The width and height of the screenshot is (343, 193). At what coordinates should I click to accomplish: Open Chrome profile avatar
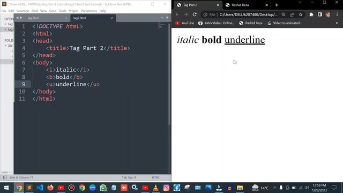click(328, 14)
